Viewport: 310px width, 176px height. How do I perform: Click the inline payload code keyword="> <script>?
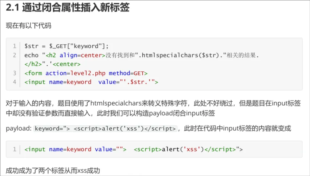click(105, 129)
